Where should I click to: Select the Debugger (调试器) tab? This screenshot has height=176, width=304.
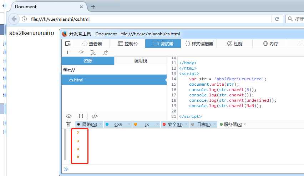pos(163,44)
